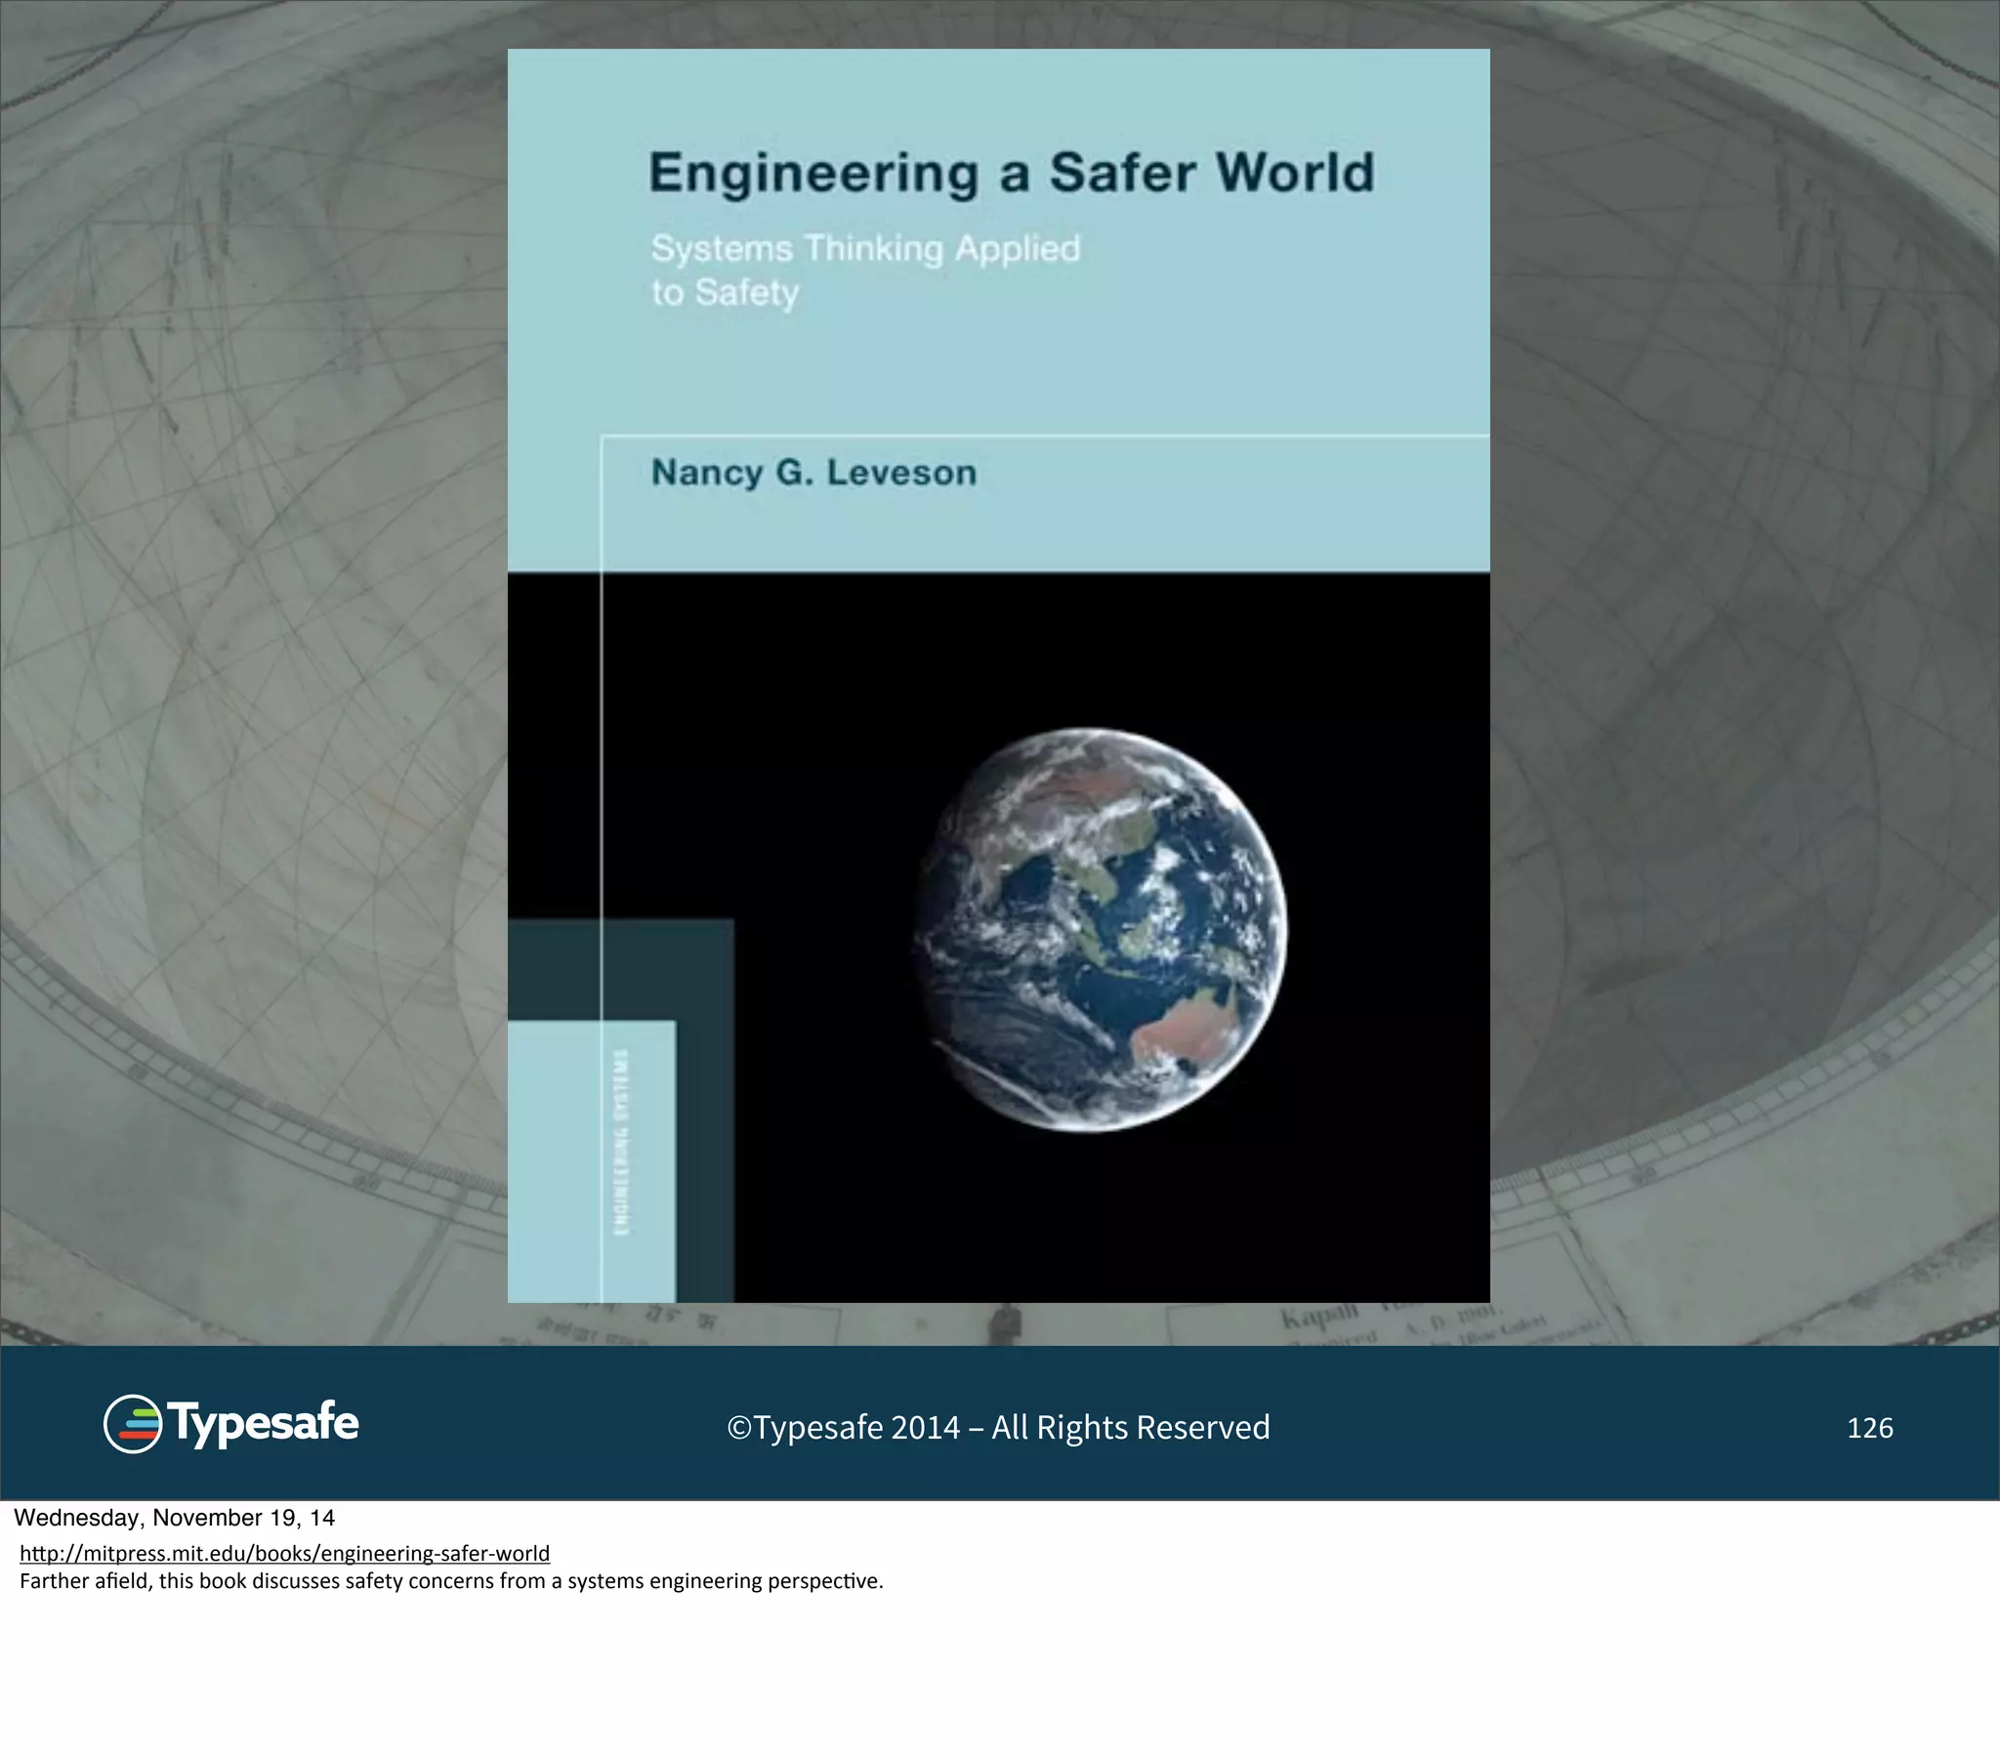Click '©Typesafe 2014 – All Rights Reserved' text

coord(998,1428)
